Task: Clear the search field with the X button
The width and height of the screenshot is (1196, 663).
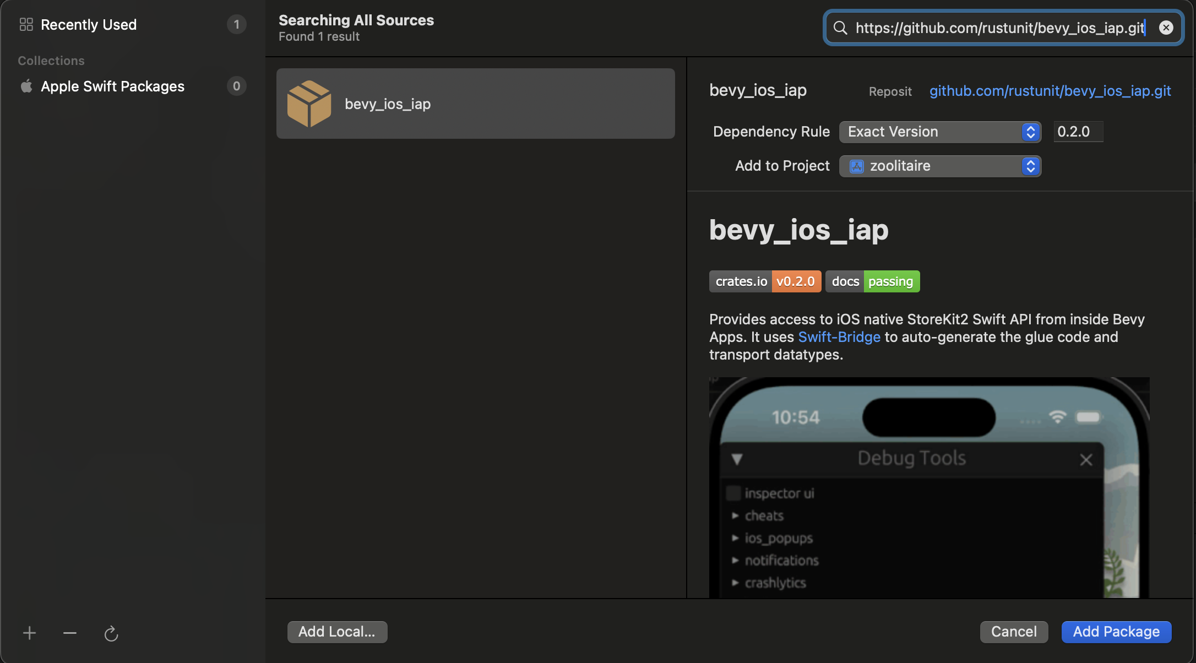Action: pos(1166,28)
